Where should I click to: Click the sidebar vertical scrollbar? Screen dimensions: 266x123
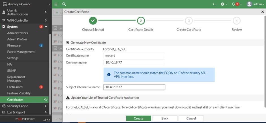[50, 74]
